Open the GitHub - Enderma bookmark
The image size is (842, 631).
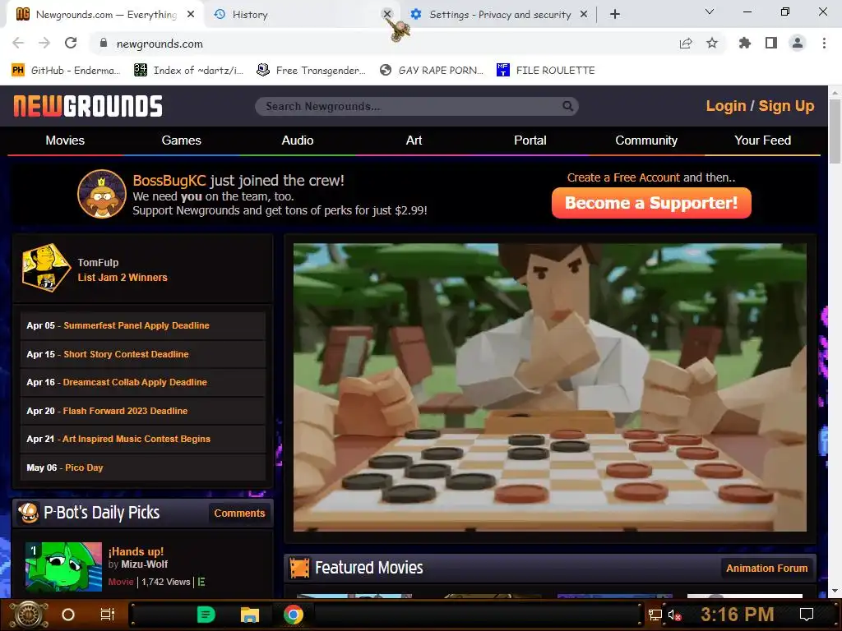tap(67, 71)
